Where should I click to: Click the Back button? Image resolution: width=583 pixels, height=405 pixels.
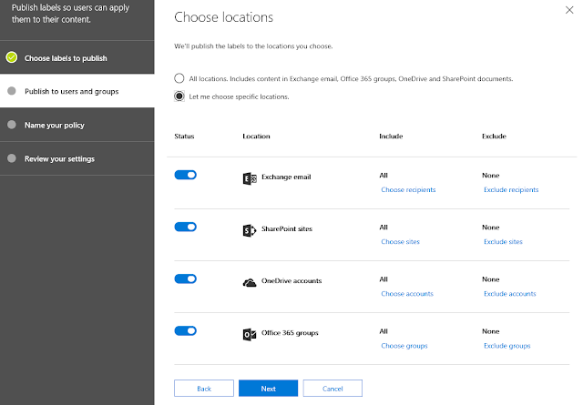[x=203, y=389]
